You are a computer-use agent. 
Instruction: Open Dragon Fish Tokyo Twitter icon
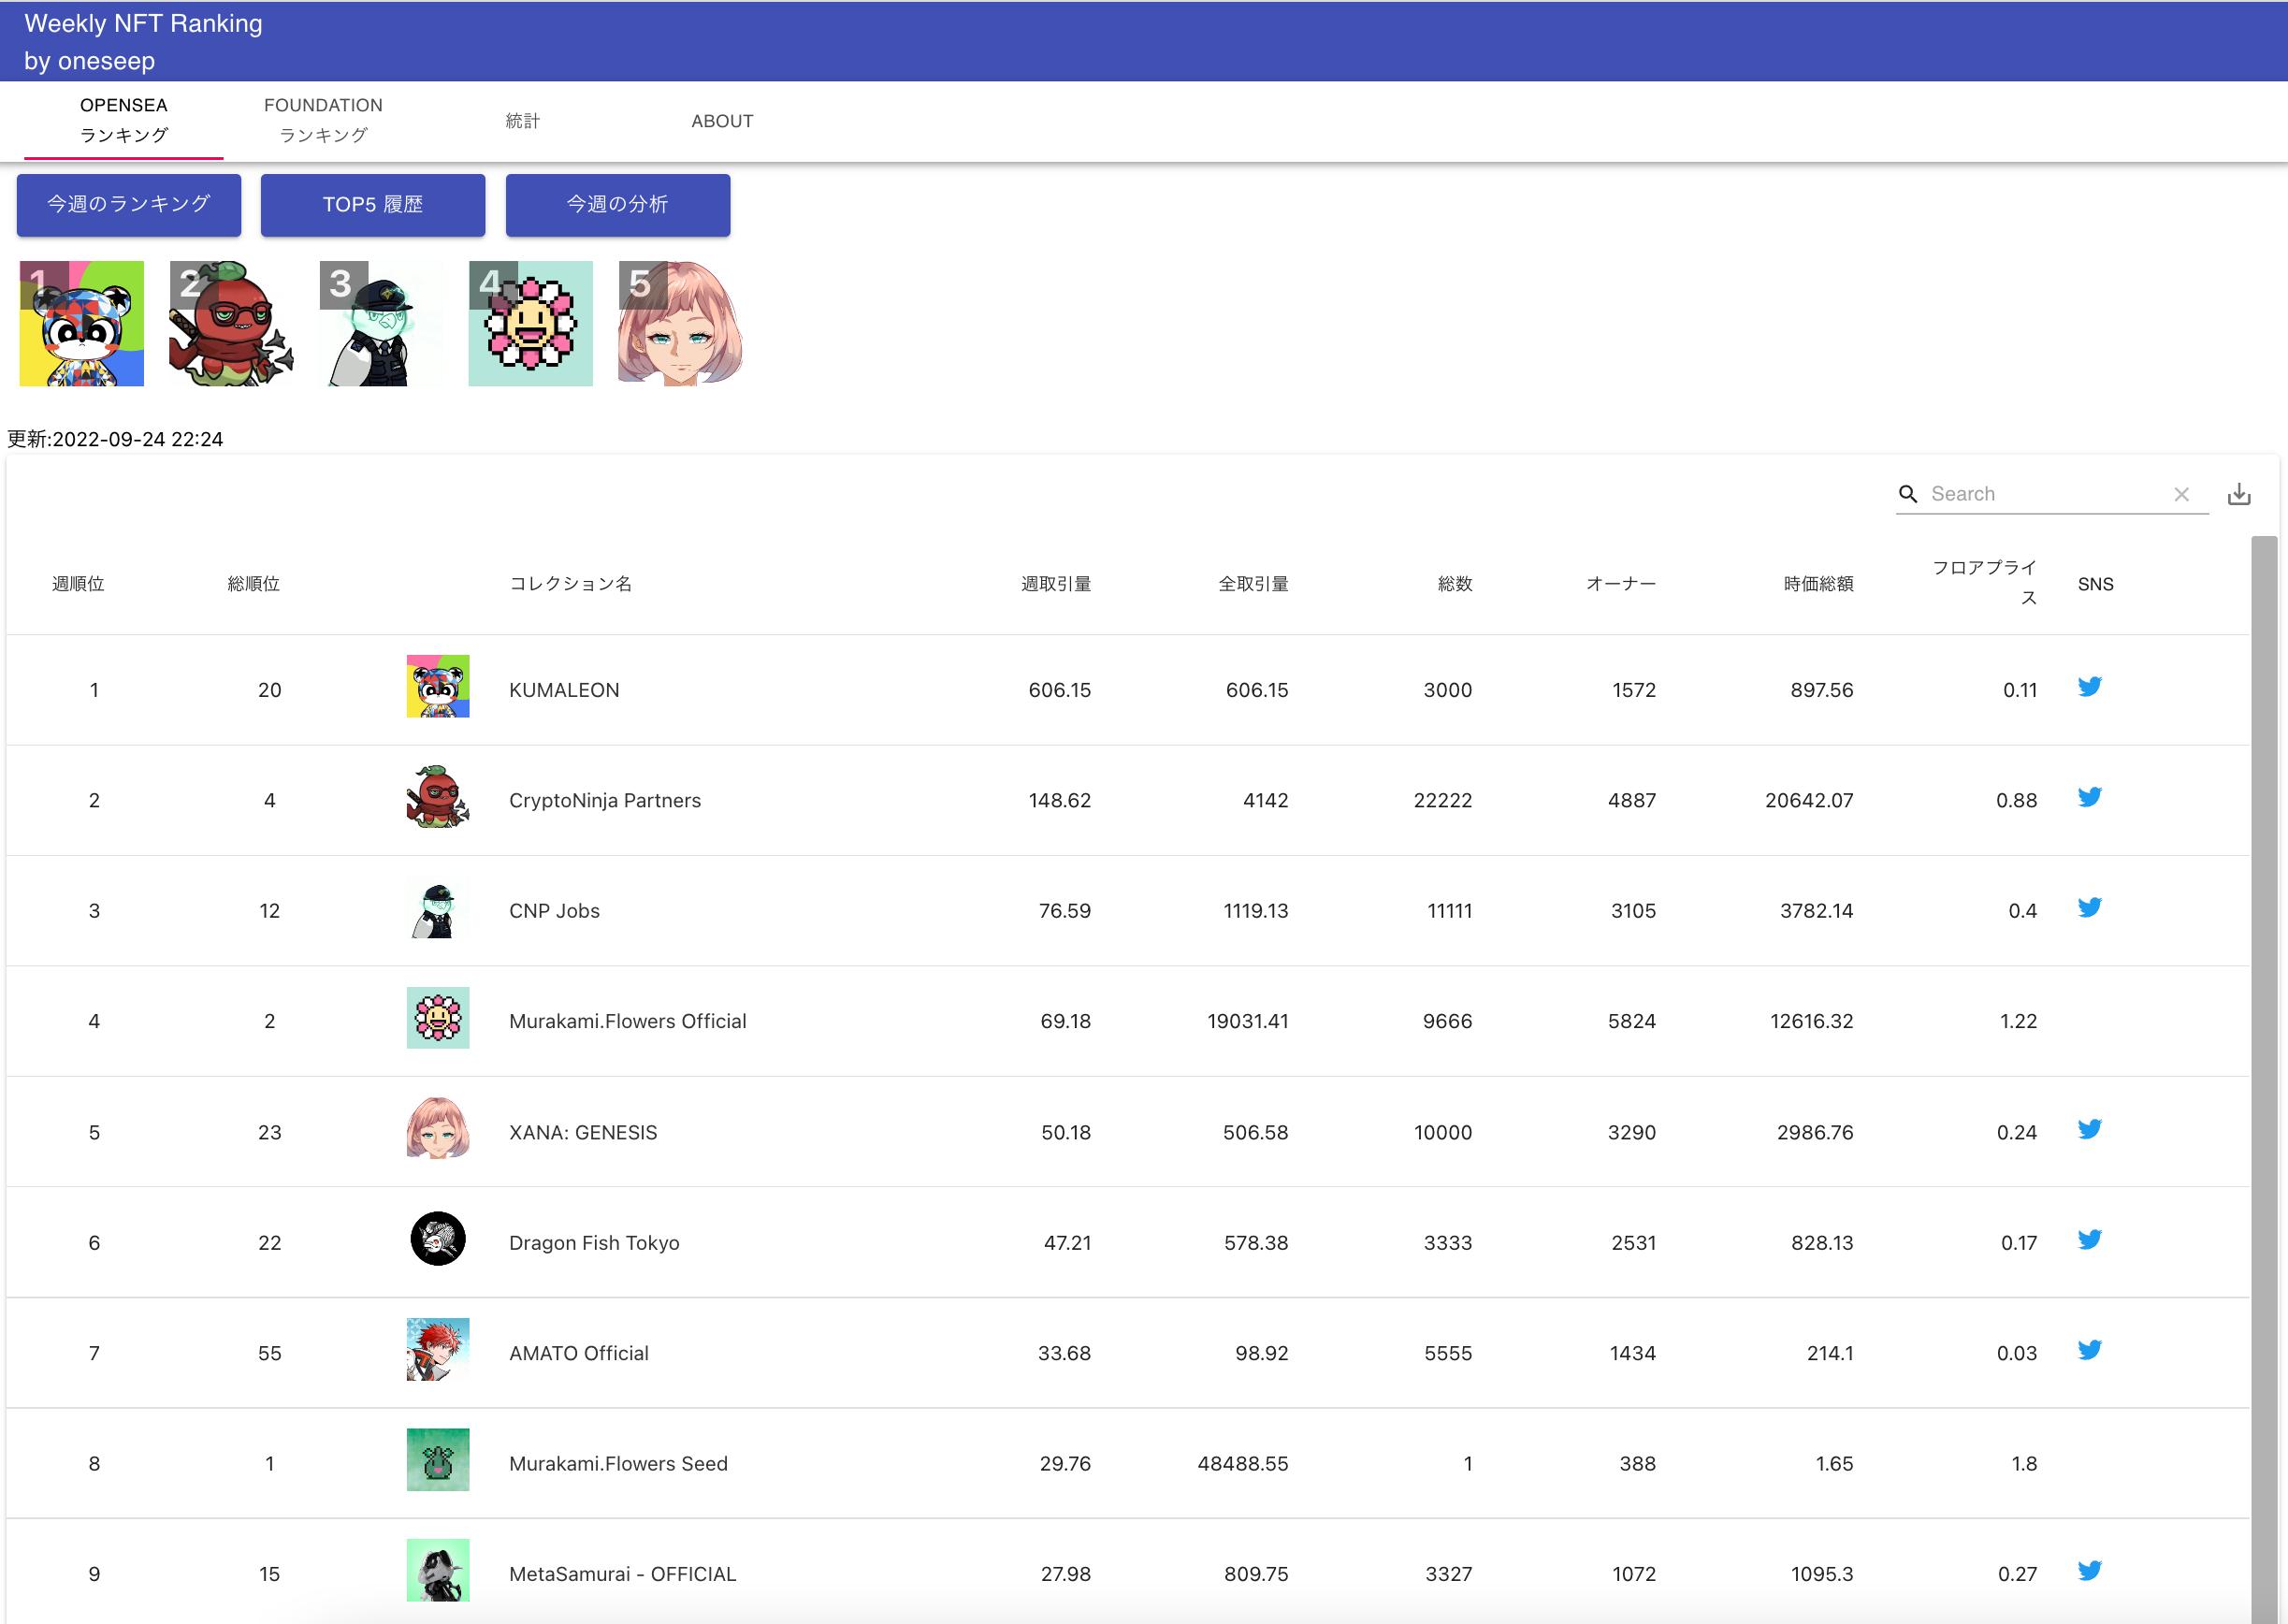(x=2089, y=1240)
